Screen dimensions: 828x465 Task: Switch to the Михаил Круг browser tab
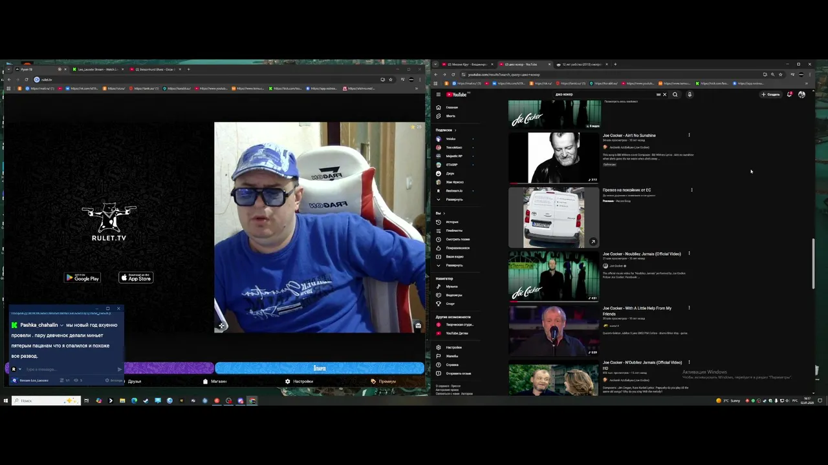(467, 65)
